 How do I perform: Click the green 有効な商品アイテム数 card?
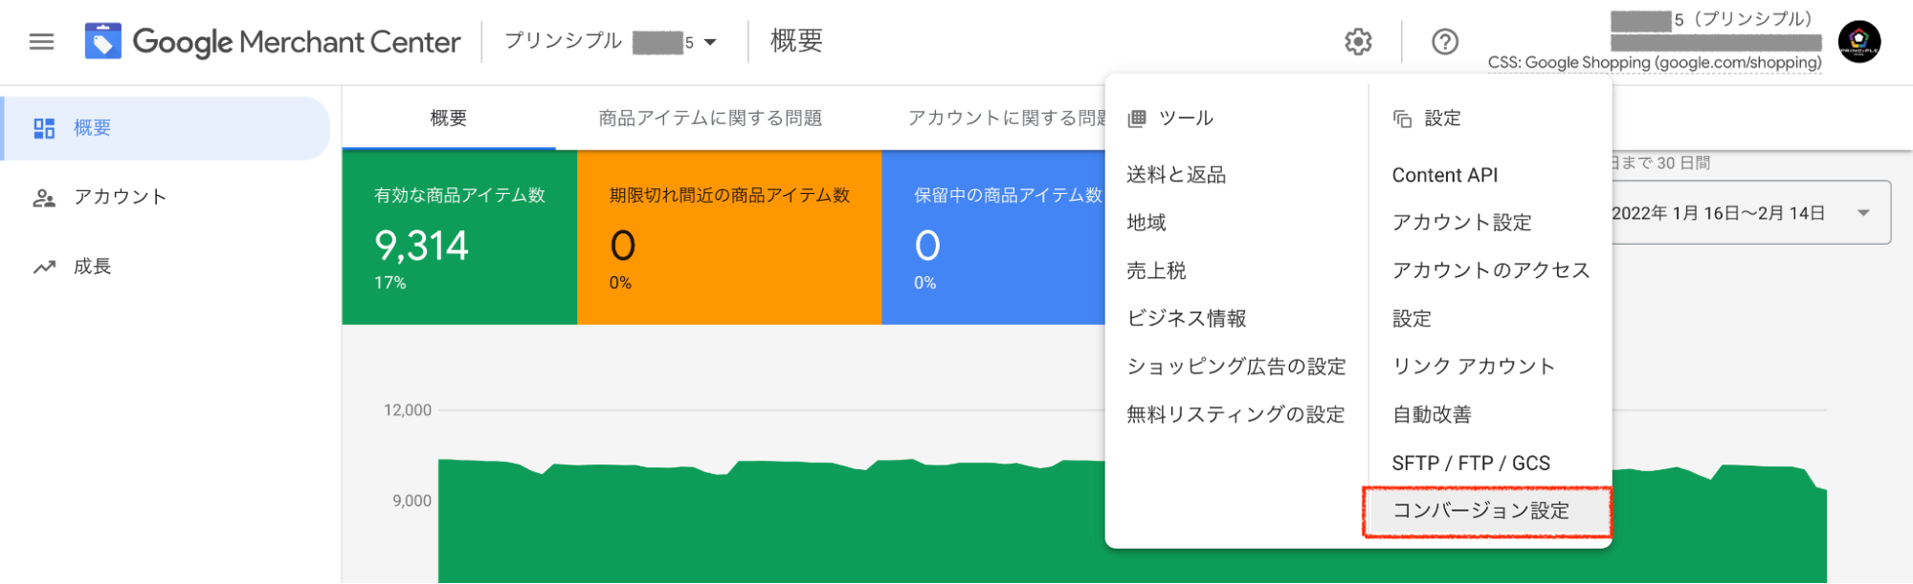[459, 237]
